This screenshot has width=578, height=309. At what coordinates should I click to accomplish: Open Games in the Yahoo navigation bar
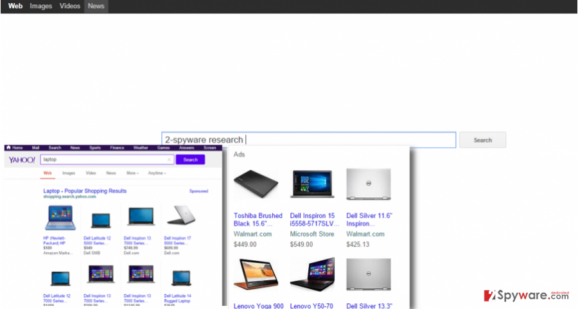(163, 148)
